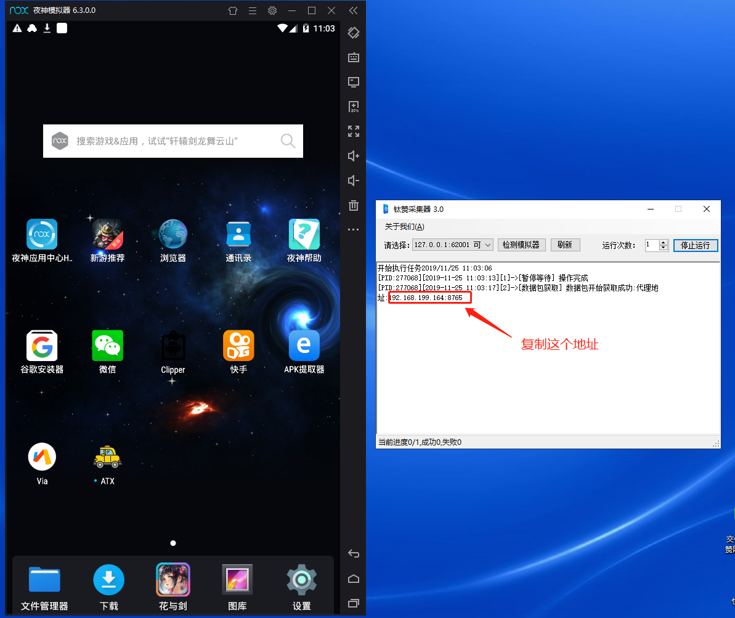Click the 运行次数 input field
Viewport: 735px width, 618px height.
pos(652,245)
